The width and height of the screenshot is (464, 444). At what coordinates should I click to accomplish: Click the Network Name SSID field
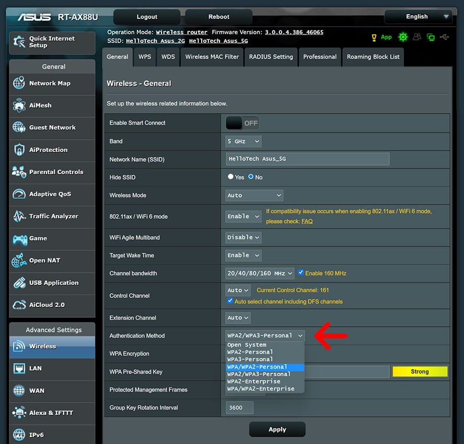tap(307, 159)
